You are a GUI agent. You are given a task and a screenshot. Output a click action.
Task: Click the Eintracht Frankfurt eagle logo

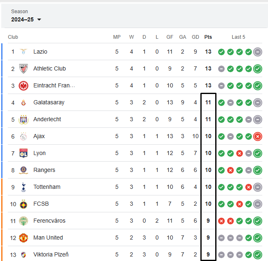pyautogui.click(x=24, y=86)
